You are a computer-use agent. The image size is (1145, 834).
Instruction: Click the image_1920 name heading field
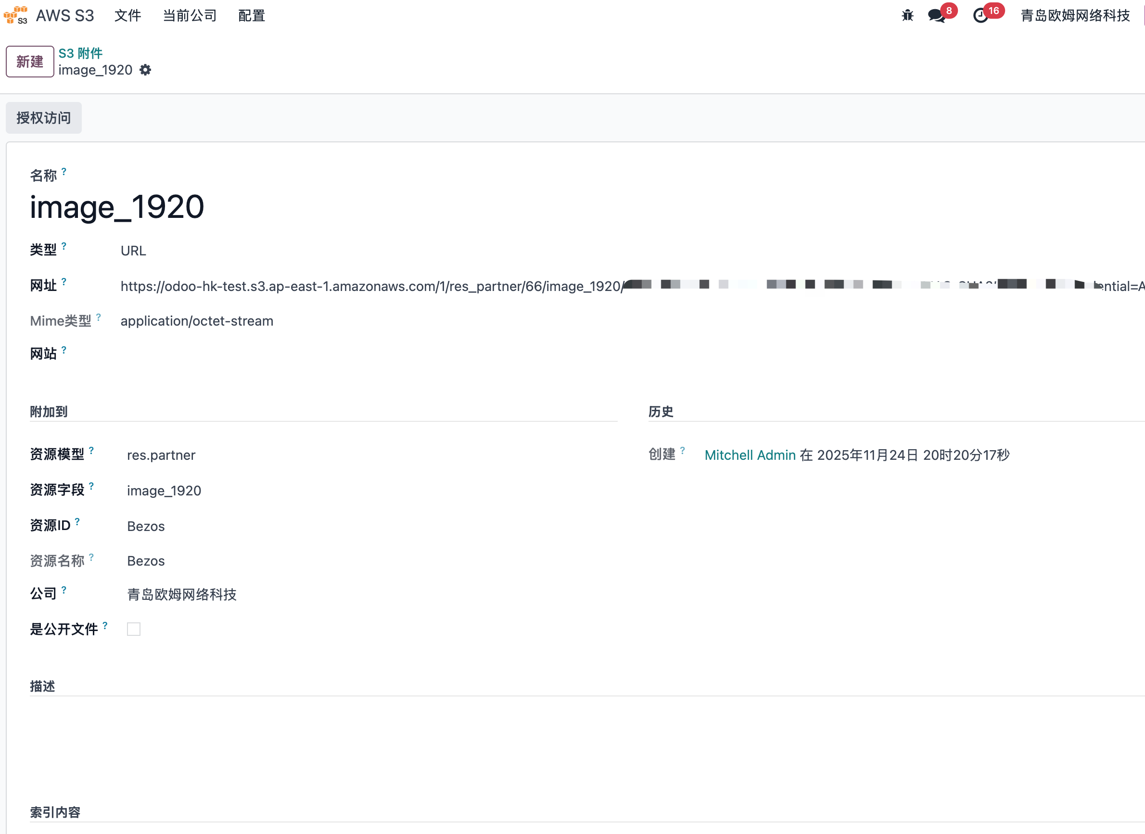[117, 206]
